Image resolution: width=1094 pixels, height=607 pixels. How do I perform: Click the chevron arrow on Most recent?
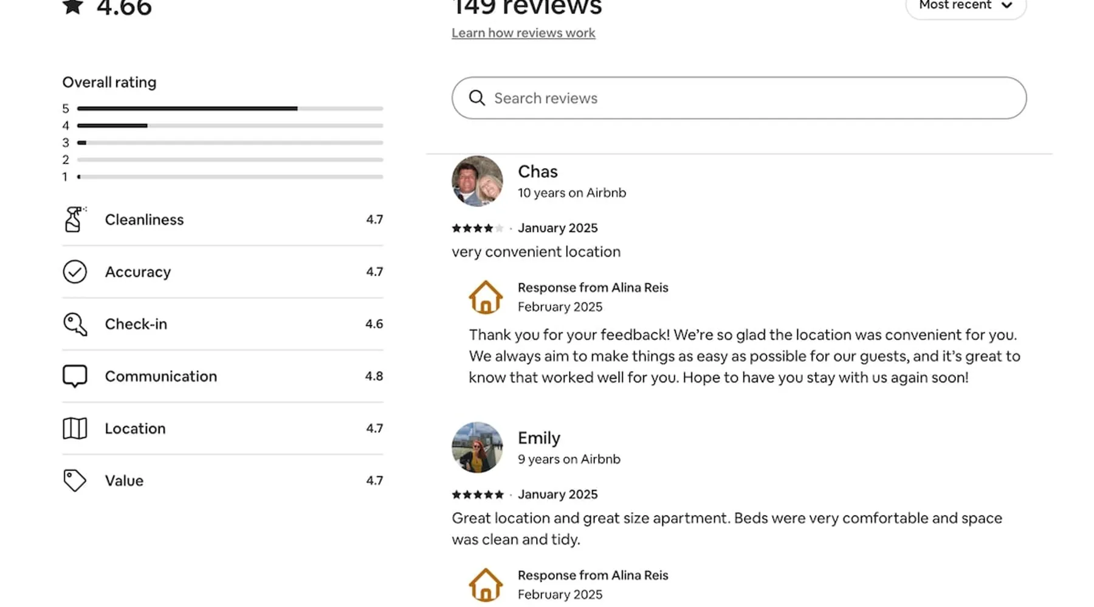point(1007,6)
